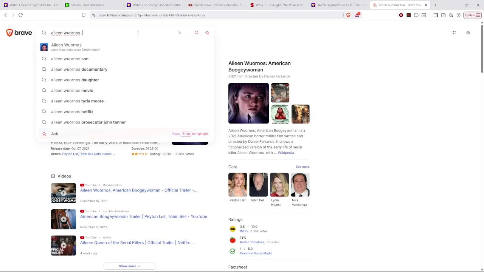Go to the Brave Search homepage logo

(x=19, y=33)
